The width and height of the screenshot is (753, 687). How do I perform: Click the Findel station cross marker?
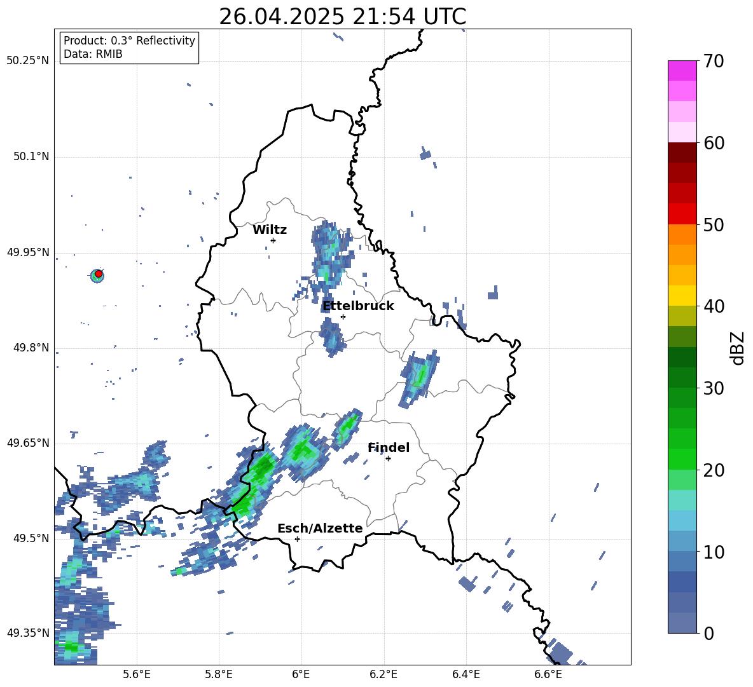388,458
